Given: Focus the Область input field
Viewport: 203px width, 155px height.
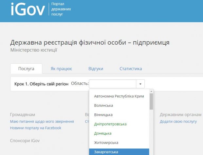Looking at the screenshot, I should [x=112, y=84].
